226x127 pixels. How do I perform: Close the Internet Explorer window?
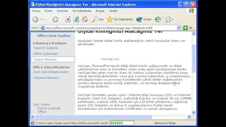(193, 5)
